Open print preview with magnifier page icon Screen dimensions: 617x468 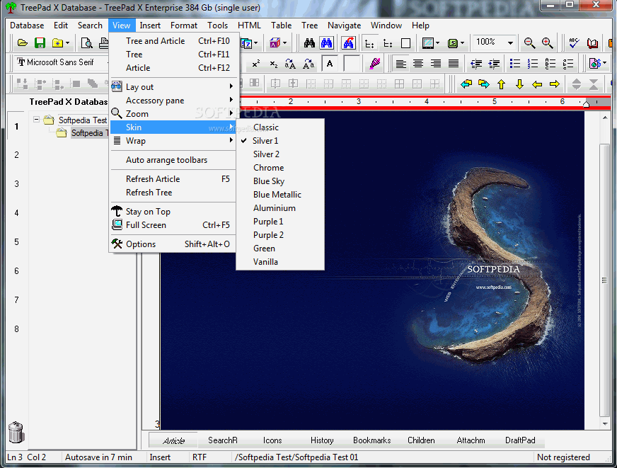click(86, 42)
